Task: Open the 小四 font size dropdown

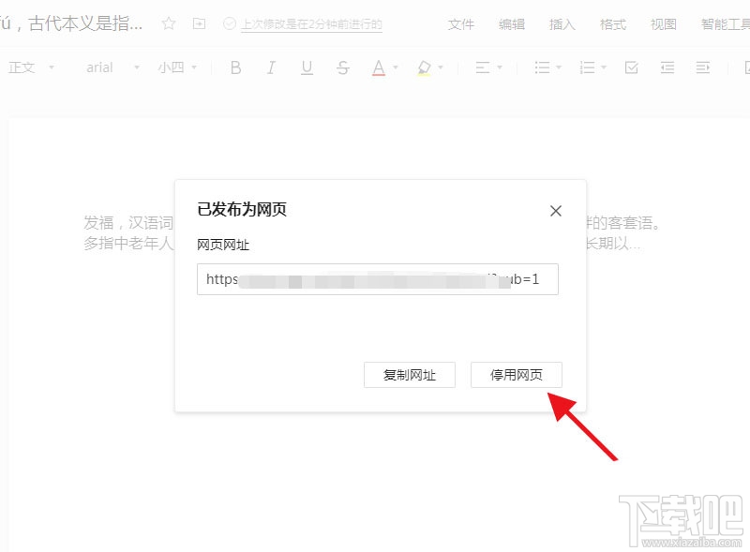Action: click(172, 67)
